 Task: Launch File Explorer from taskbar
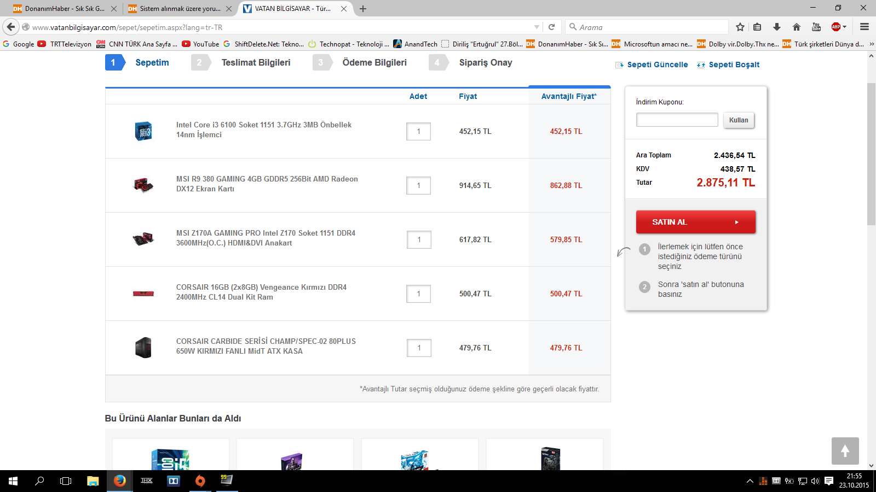point(93,481)
